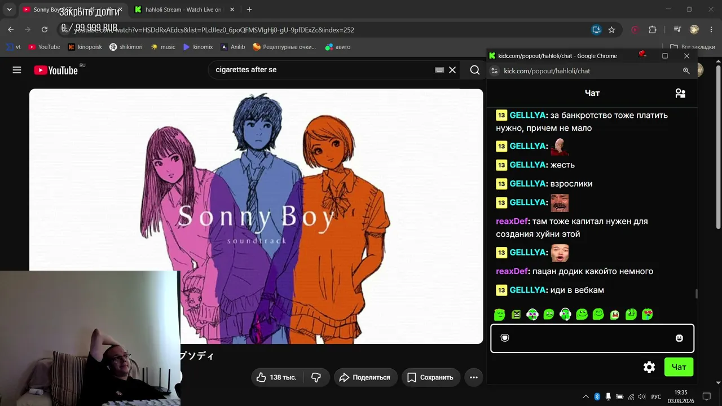Viewport: 722px width, 406px height.
Task: Open the Windows notification center
Action: 706,396
